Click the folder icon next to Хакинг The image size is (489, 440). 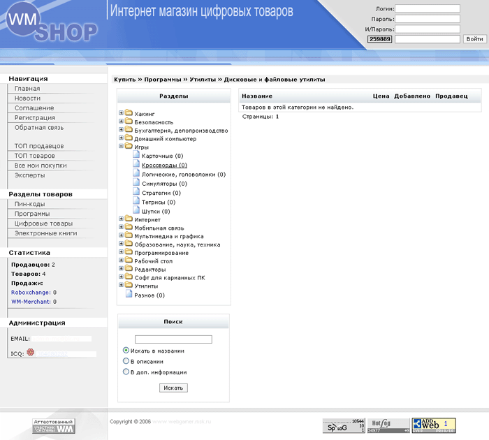click(129, 113)
